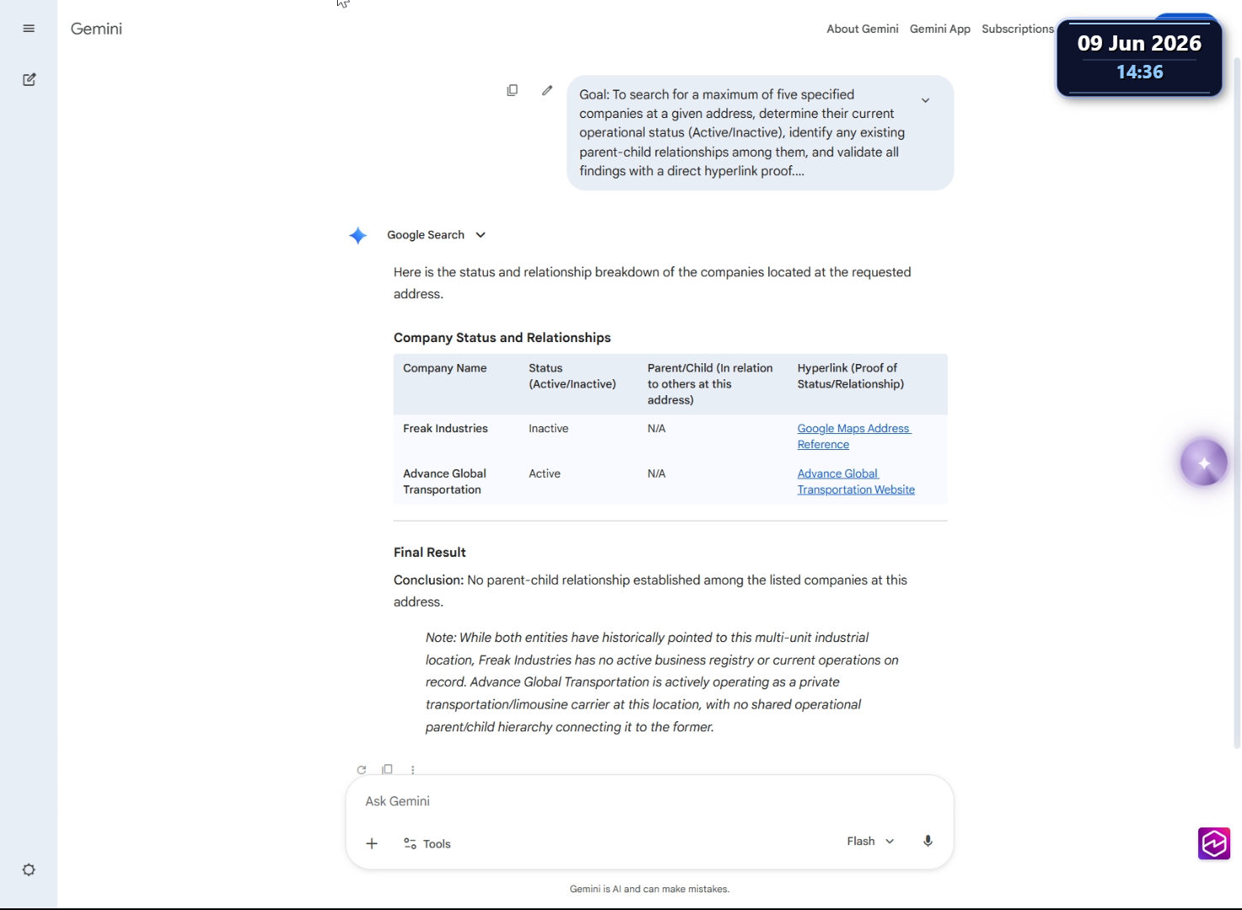Click the purple floating sparkle button

[x=1204, y=463]
